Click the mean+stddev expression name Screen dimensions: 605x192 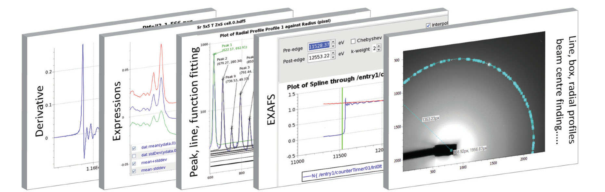click(x=154, y=161)
